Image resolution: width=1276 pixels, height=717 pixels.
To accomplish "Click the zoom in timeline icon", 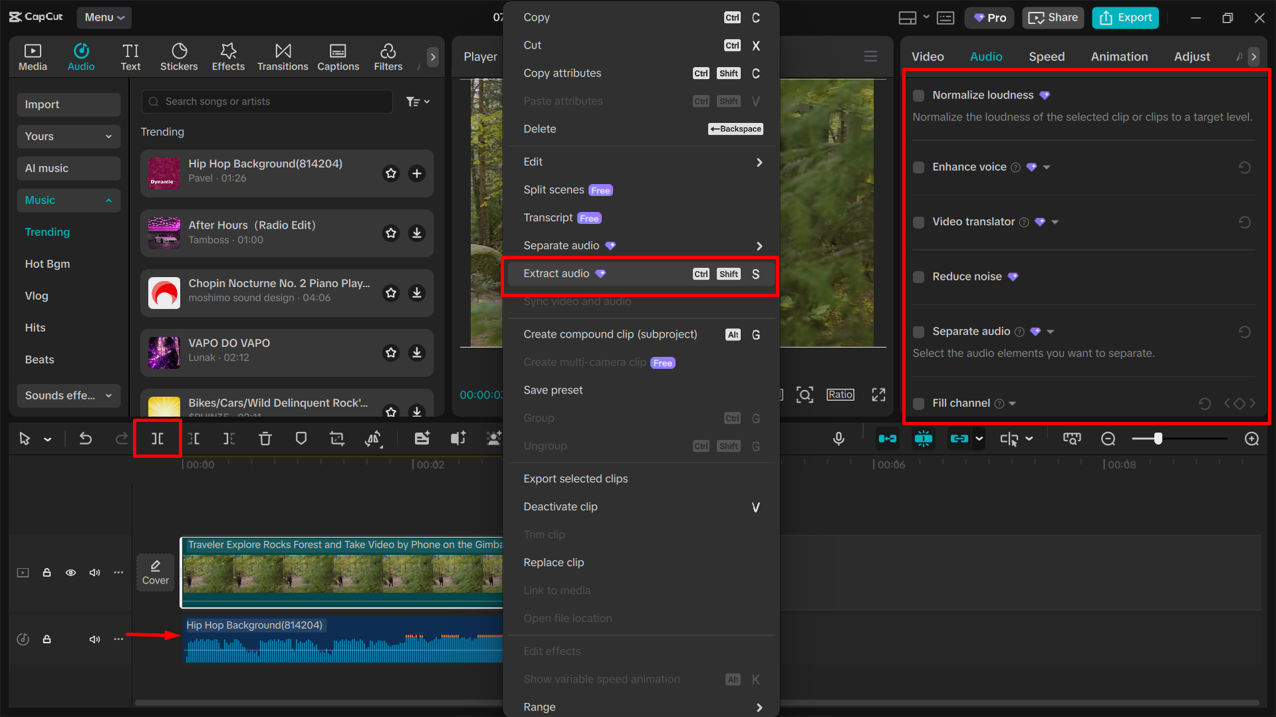I will 1252,439.
